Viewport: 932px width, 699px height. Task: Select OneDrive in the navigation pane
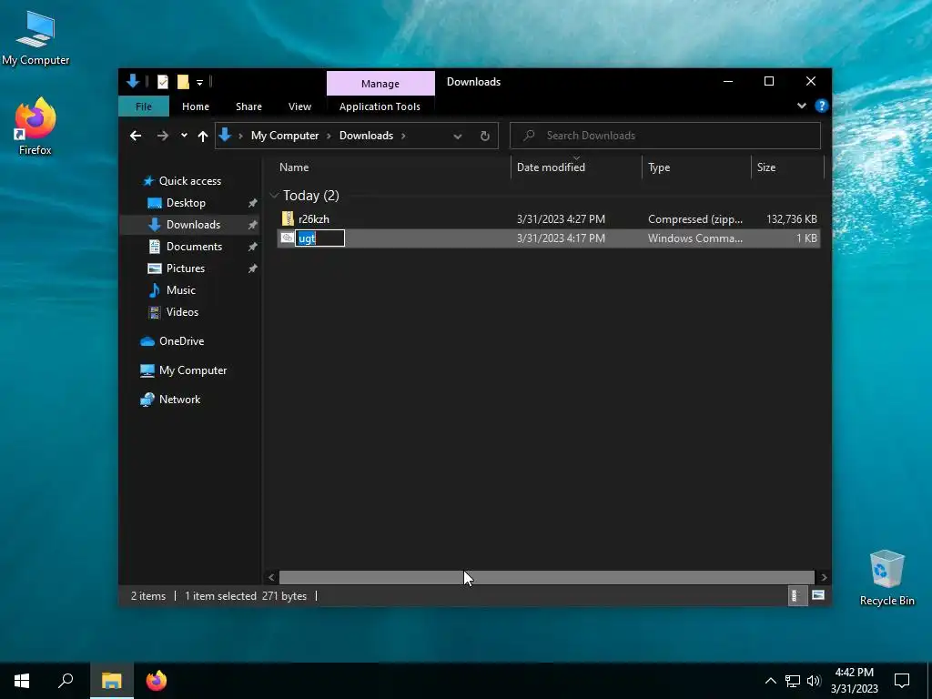(181, 341)
